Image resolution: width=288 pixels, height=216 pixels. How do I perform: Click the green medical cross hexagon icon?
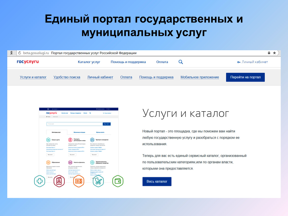[40, 181]
